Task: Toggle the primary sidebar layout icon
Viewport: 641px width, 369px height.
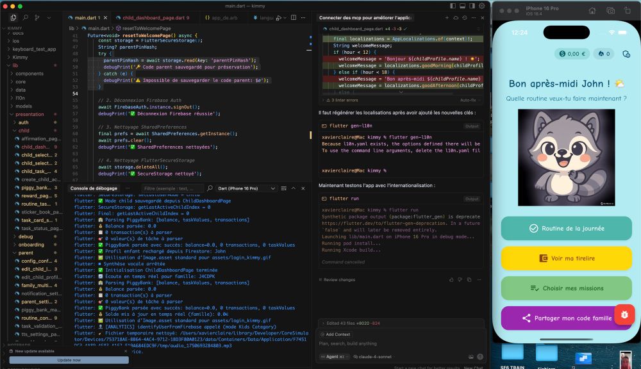Action: [453, 6]
